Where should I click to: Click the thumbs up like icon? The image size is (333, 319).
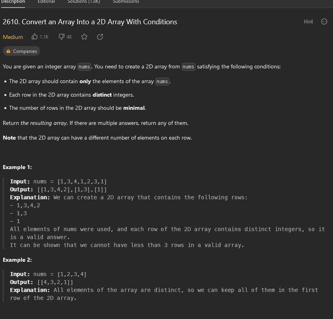pos(35,37)
